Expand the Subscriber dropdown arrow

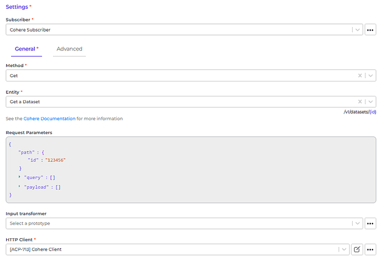click(x=358, y=30)
